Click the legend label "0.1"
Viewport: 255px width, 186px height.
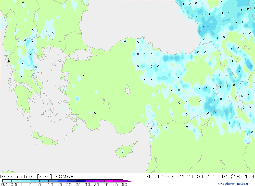pyautogui.click(x=4, y=184)
